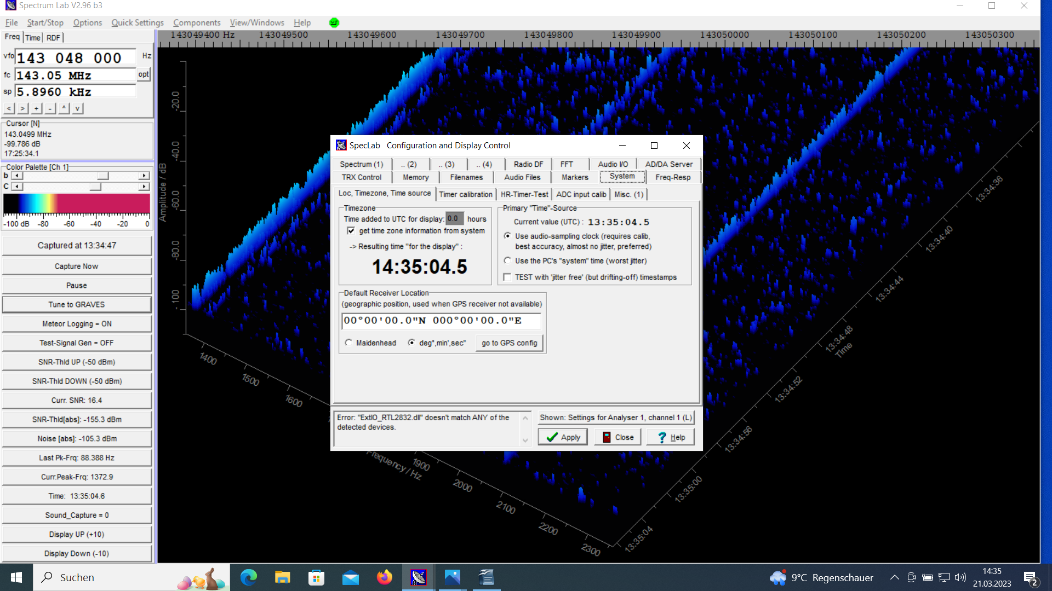The image size is (1052, 591).
Task: Open the notepad-style taskbar app icon
Action: (487, 577)
